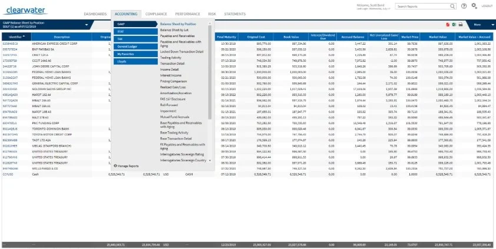Open Payables and Receivables with Aging
Image resolution: width=496 pixels, height=249 pixels.
pos(181,44)
